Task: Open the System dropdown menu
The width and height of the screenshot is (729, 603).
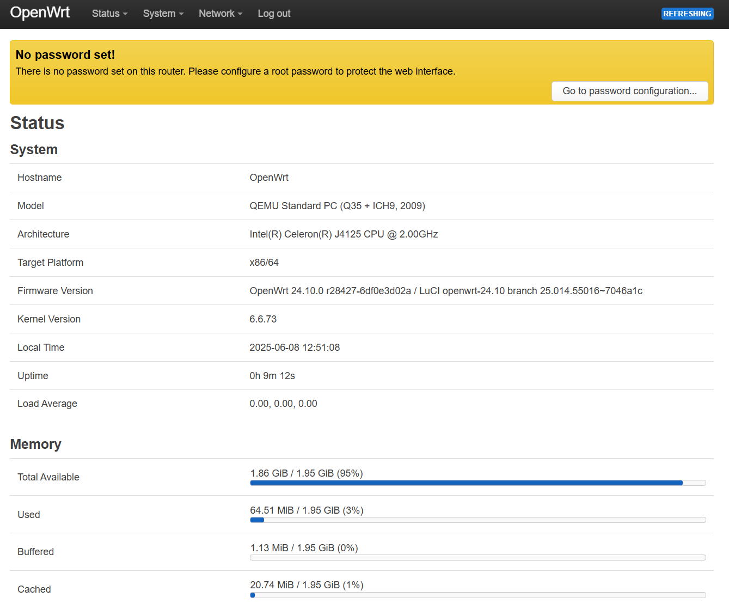Action: 163,14
